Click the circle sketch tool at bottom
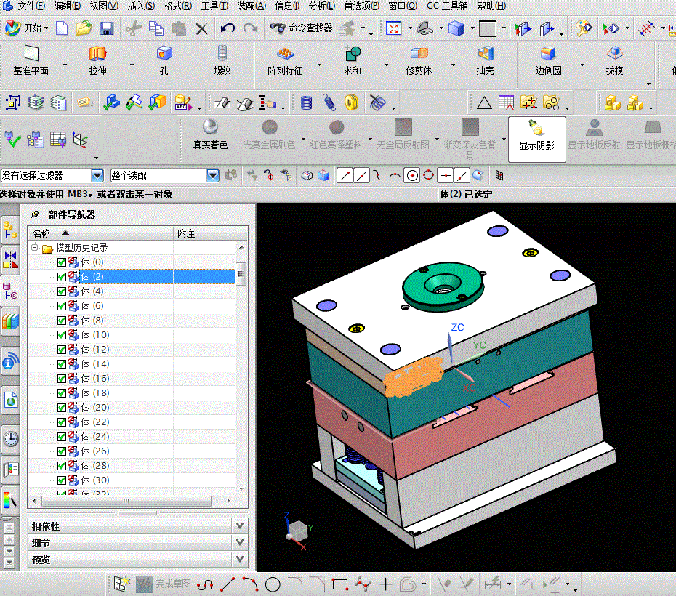The width and height of the screenshot is (676, 596). (273, 585)
